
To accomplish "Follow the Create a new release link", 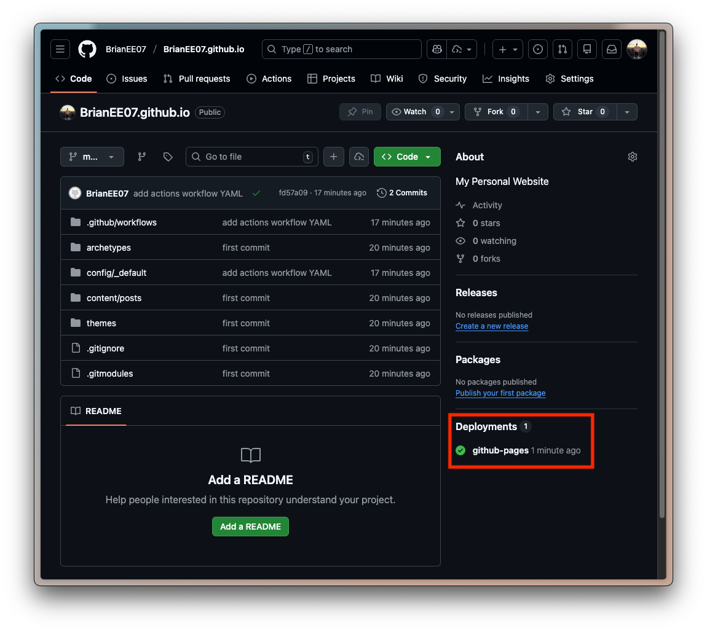I will pos(492,326).
